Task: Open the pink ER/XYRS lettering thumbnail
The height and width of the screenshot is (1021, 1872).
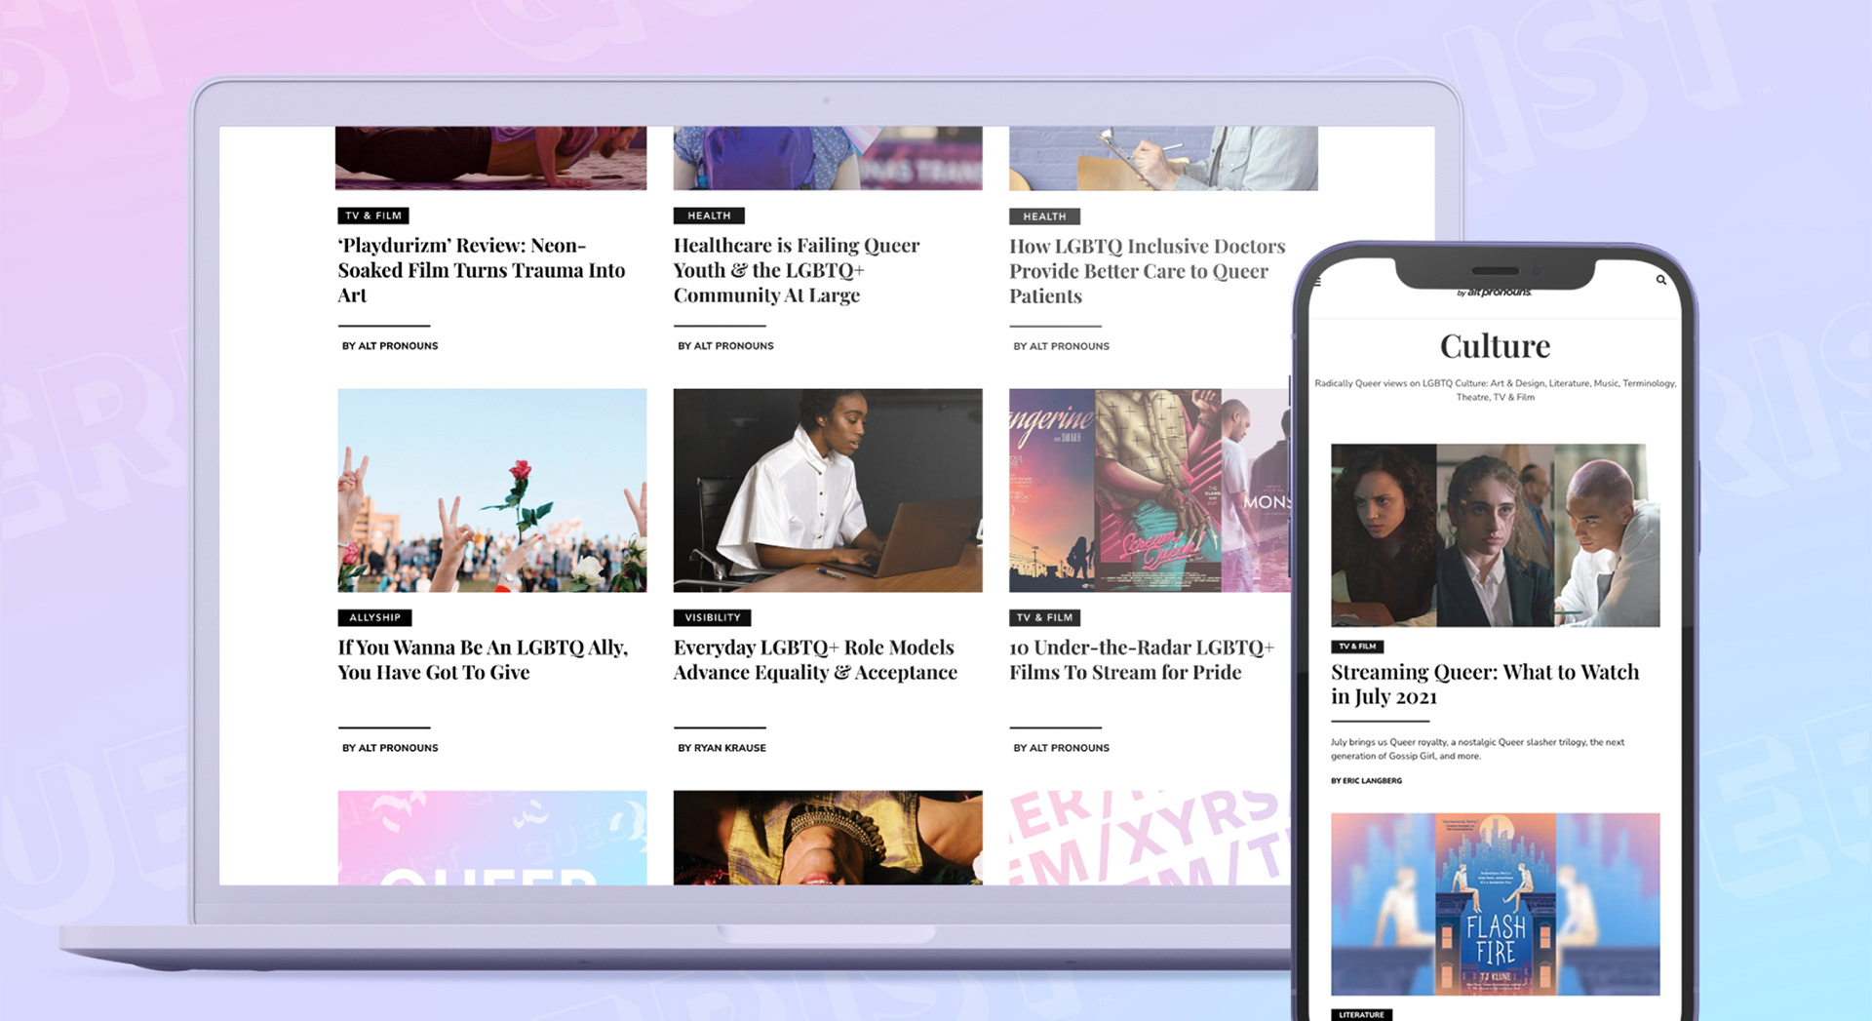Action: click(x=1150, y=838)
